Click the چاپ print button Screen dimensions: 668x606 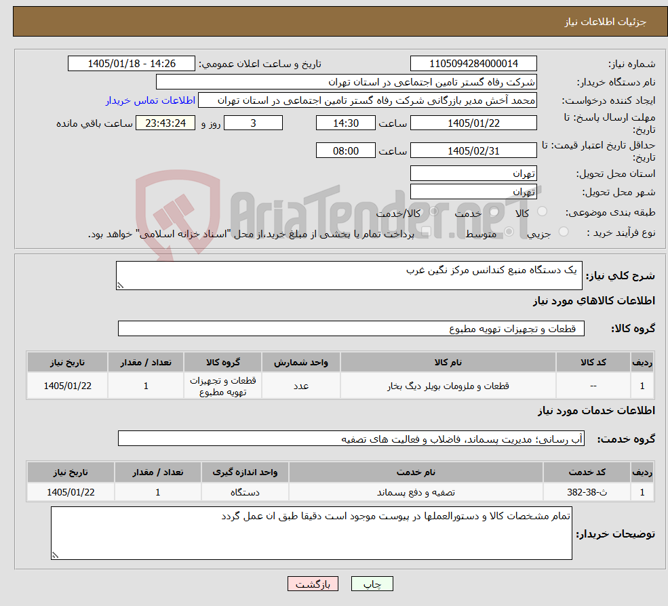point(372,584)
